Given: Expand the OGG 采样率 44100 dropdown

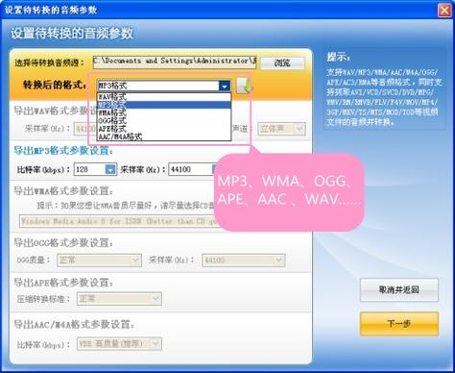Looking at the screenshot, I should point(279,260).
